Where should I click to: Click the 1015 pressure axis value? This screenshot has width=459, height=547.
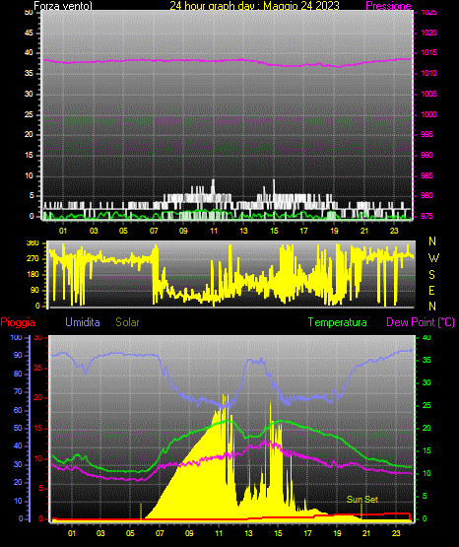click(x=428, y=52)
